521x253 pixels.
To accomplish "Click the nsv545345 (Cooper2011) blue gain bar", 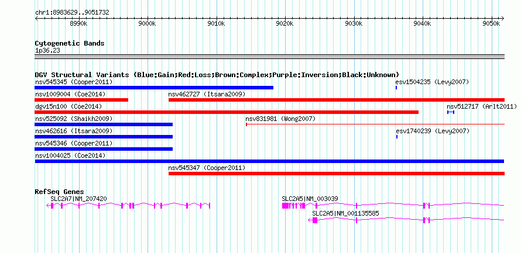I will click(154, 88).
